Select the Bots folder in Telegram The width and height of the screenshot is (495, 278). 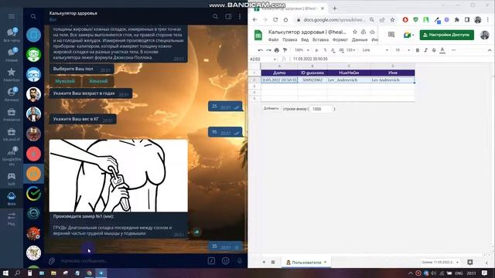point(12,198)
